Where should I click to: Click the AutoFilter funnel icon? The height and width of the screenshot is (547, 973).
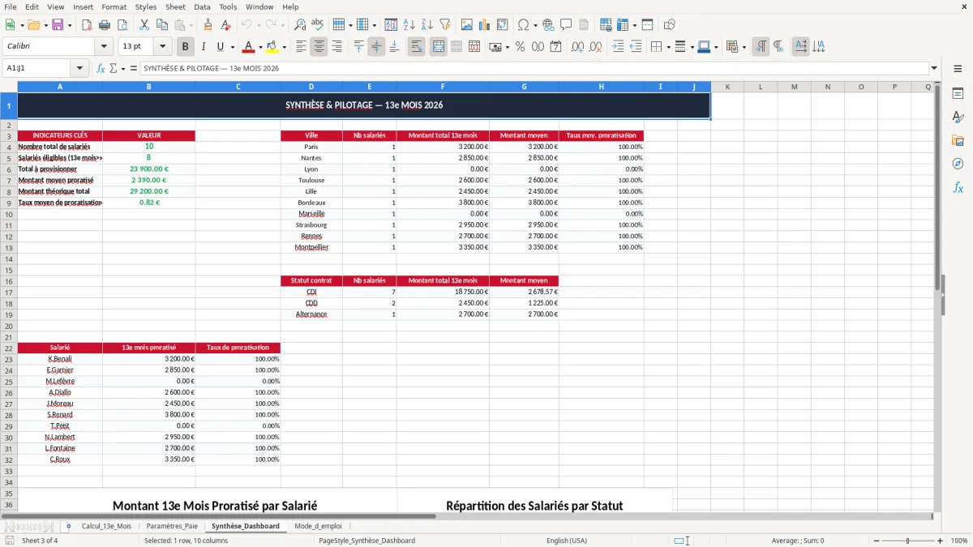[x=445, y=25]
